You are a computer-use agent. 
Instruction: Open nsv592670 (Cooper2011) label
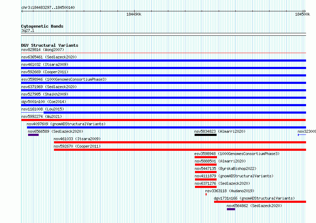[x=77, y=146]
